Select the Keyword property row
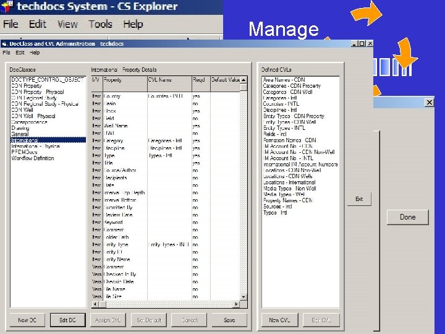This screenshot has height=334, width=445. (x=166, y=223)
